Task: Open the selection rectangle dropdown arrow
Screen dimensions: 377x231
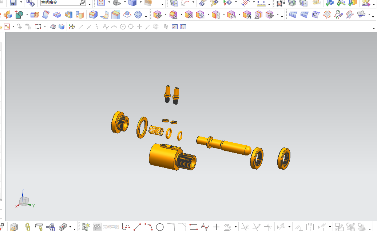Action: click(x=45, y=27)
